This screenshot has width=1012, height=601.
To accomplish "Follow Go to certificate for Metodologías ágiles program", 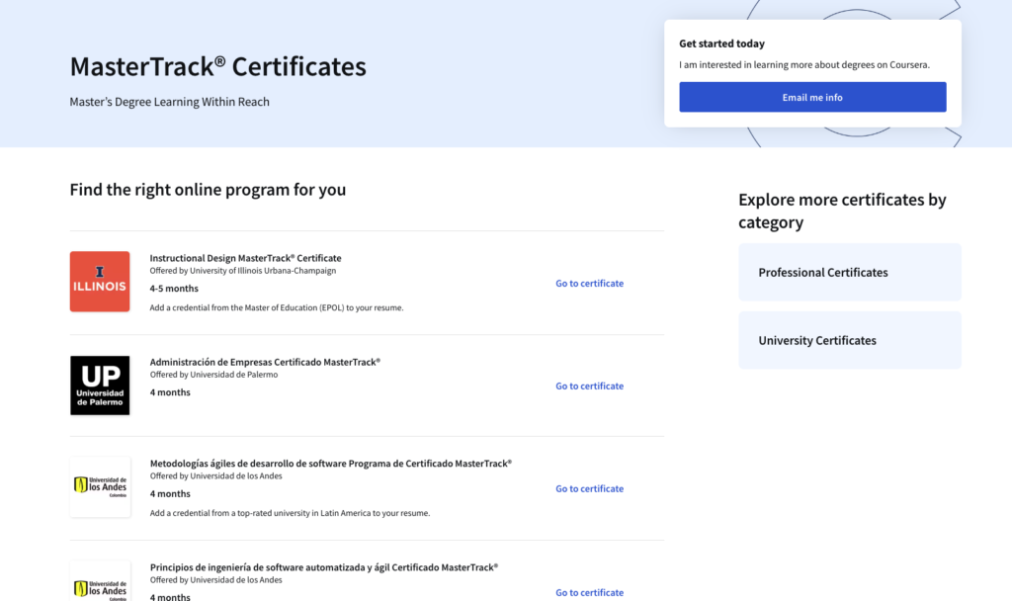I will coord(589,488).
